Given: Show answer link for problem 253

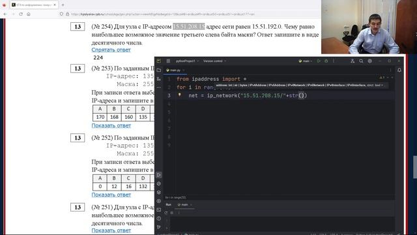Looking at the screenshot, I should pos(111,125).
